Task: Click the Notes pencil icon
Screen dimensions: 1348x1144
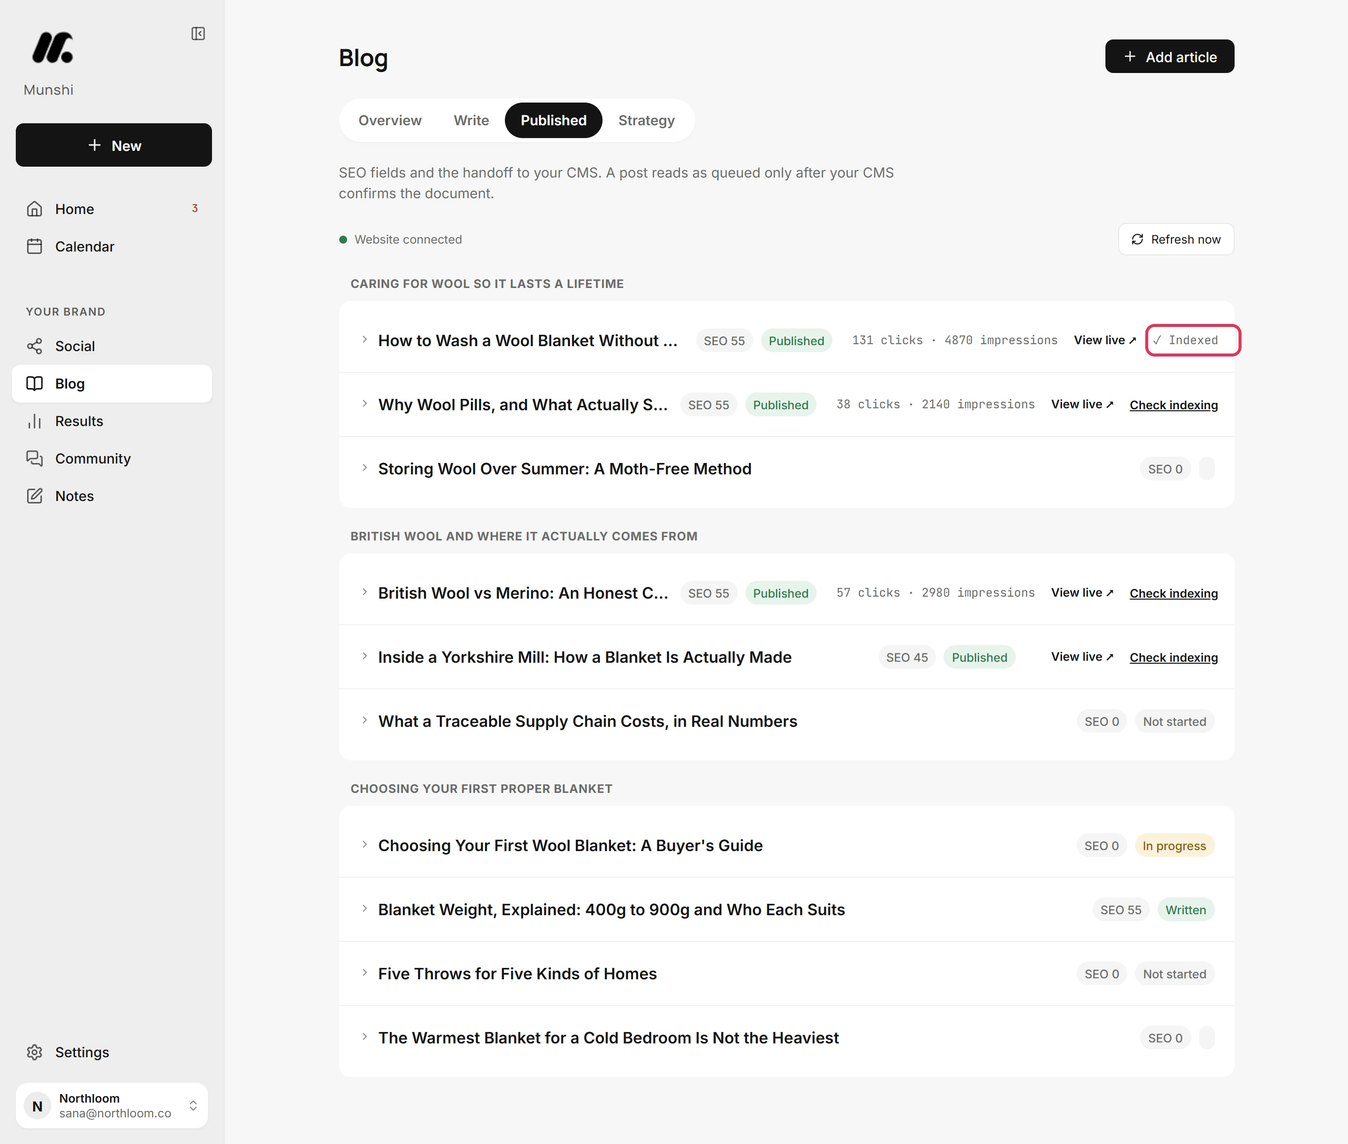Action: (35, 496)
